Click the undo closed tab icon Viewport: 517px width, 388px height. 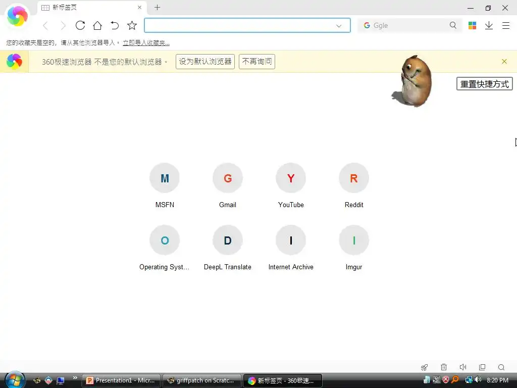115,25
